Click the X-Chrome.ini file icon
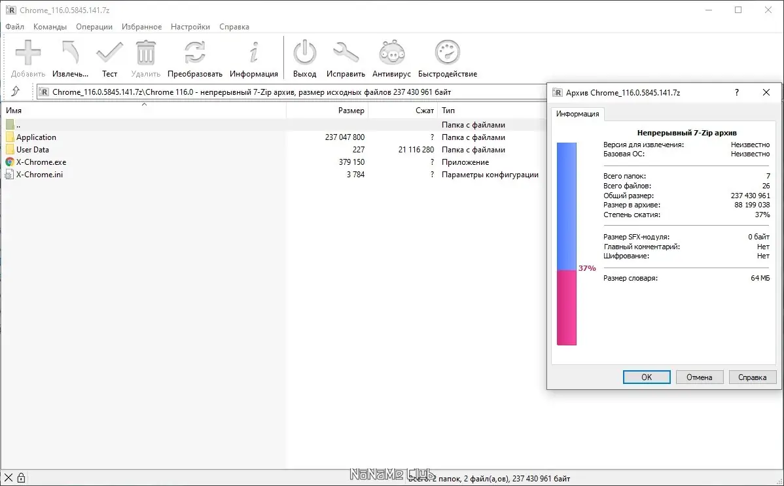Viewport: 784px width, 486px height. click(9, 175)
